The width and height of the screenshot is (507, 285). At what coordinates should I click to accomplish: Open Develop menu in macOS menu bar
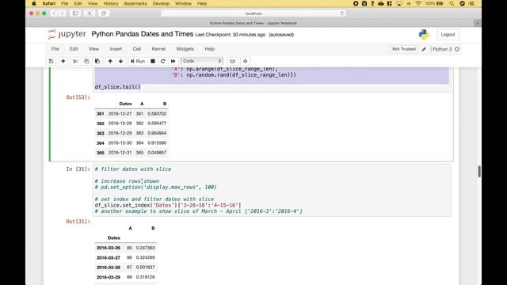(161, 3)
